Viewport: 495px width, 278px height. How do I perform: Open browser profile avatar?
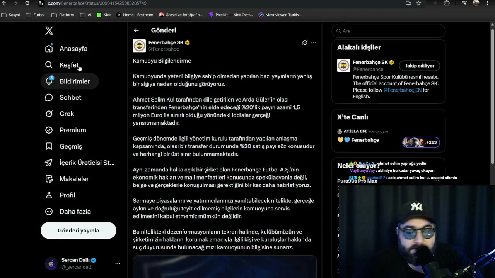click(476, 3)
